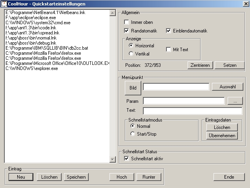Focus the Param input field
Viewport: 250px width, 188px height.
184,101
